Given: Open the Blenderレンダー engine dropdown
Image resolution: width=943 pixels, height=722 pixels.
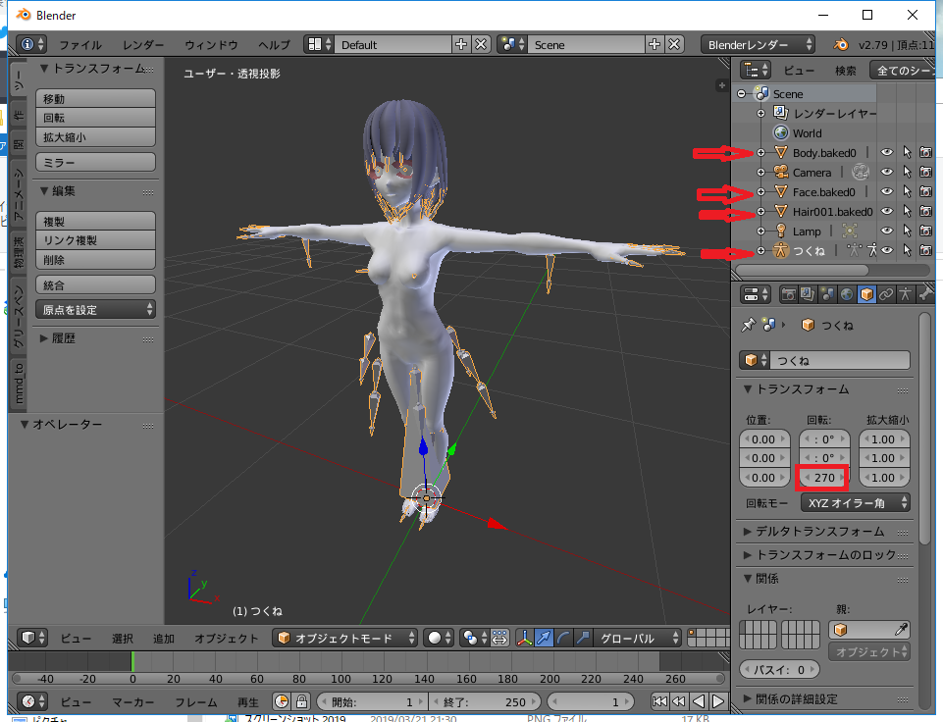Looking at the screenshot, I should (x=759, y=44).
